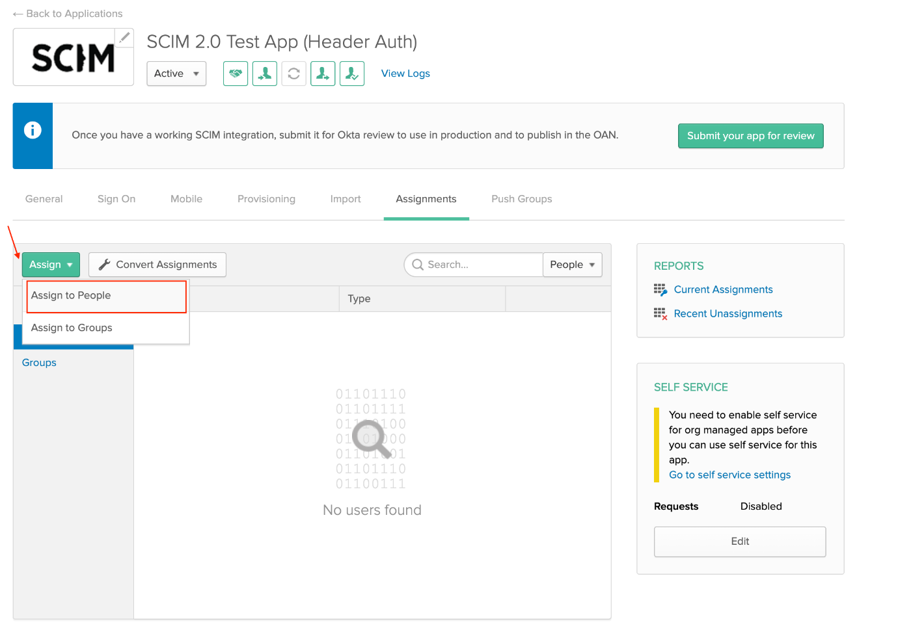Open the People filter dropdown near search

point(571,265)
